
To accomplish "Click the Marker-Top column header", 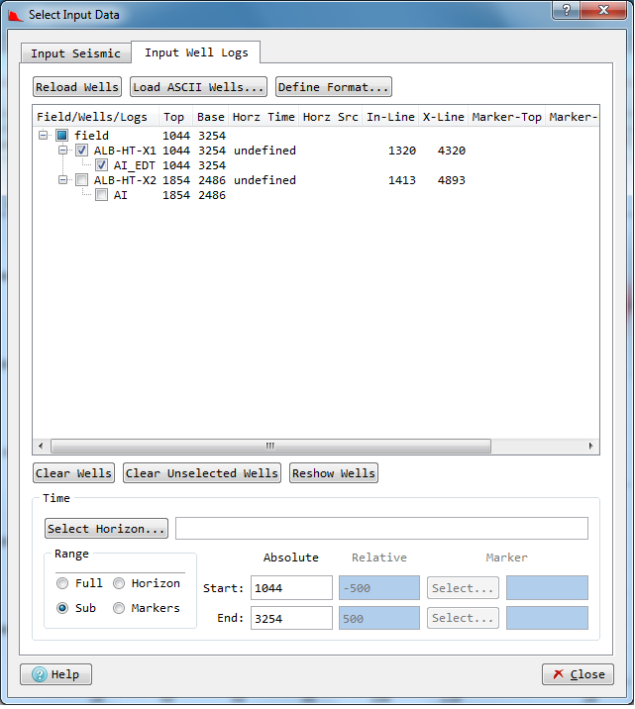I will coord(506,117).
